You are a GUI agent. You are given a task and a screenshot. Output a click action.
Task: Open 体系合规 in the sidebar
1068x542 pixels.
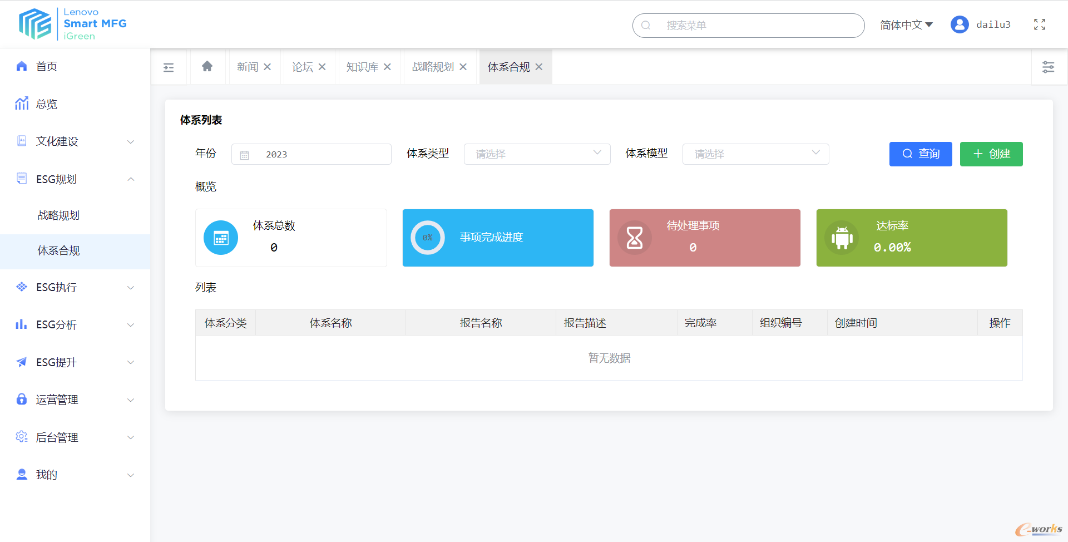[x=75, y=251]
